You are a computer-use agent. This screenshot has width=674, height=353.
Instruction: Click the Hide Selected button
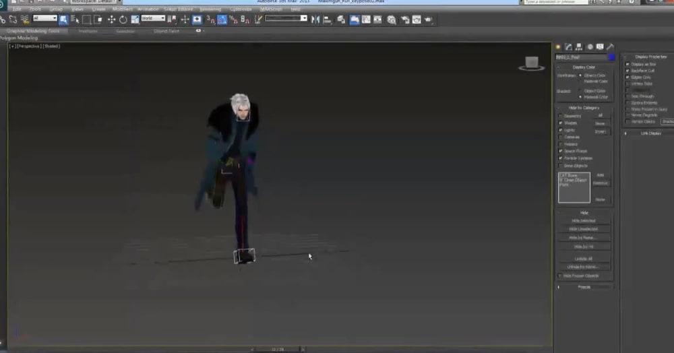click(x=584, y=221)
